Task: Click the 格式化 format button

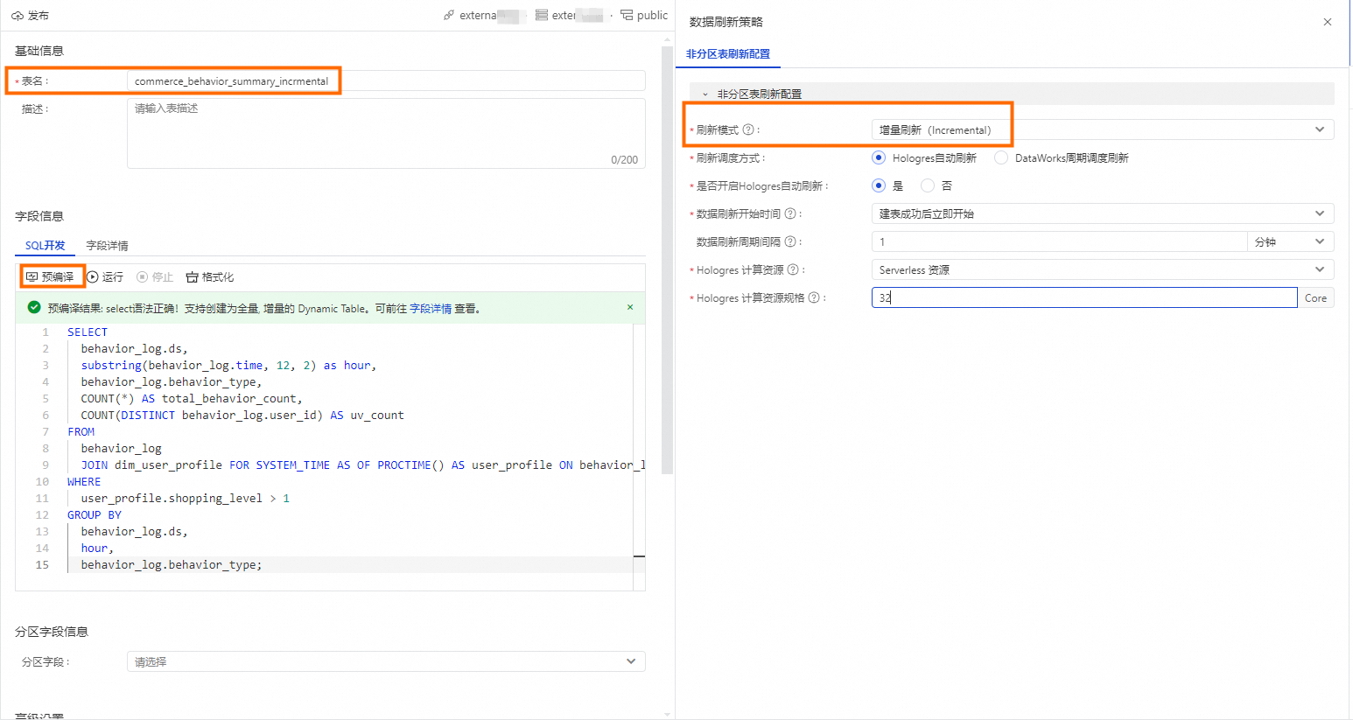Action: [210, 276]
